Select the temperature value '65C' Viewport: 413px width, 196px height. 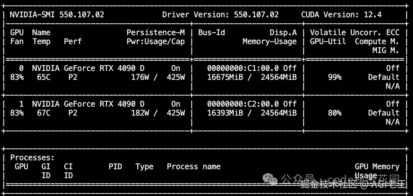coord(44,77)
